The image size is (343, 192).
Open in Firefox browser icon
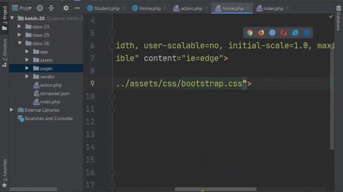pos(261,33)
